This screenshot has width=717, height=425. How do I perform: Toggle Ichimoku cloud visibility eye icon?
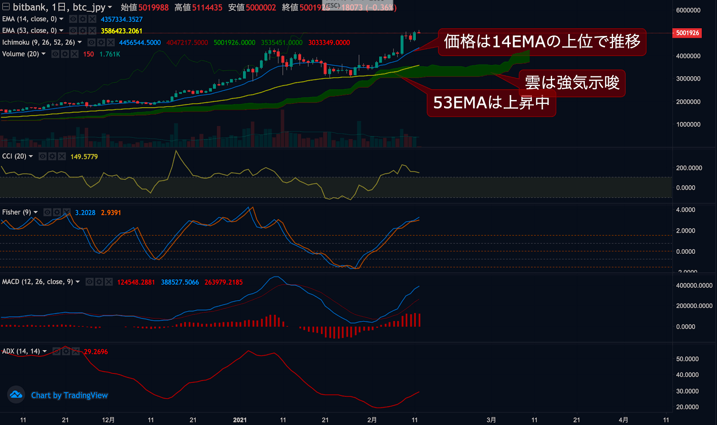(91, 43)
